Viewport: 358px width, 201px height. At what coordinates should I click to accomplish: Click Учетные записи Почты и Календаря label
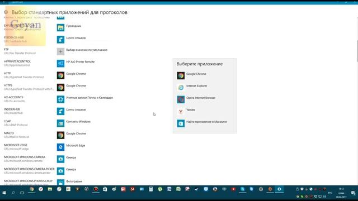tap(89, 98)
